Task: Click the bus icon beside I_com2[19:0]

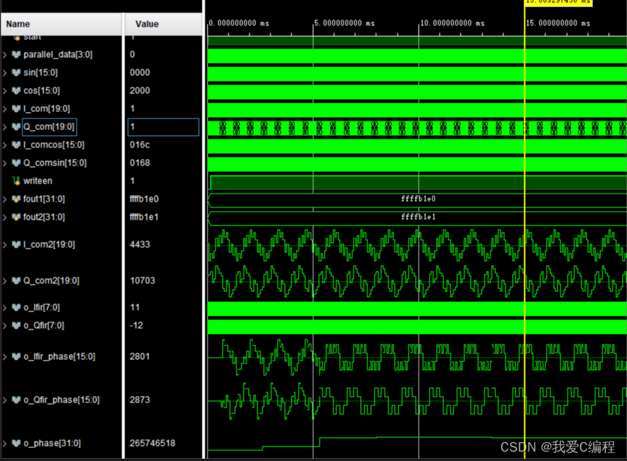Action: [16, 244]
